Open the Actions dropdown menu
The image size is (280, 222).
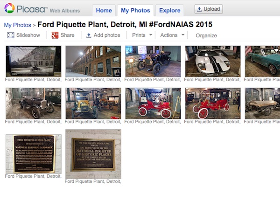172,35
